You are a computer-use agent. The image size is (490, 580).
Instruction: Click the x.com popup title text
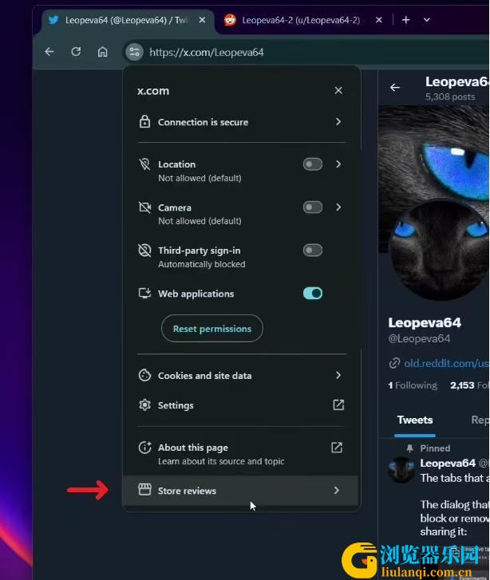tap(153, 91)
